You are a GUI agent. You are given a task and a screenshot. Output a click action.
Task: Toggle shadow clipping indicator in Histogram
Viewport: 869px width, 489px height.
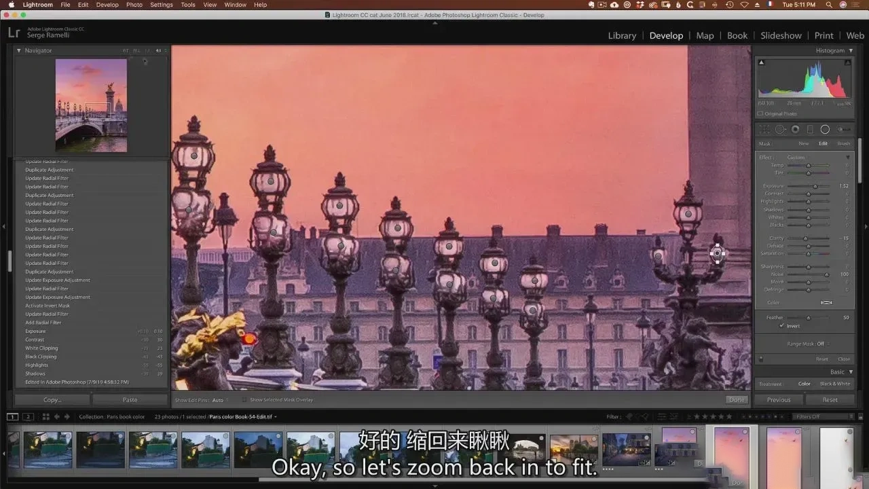tap(761, 62)
